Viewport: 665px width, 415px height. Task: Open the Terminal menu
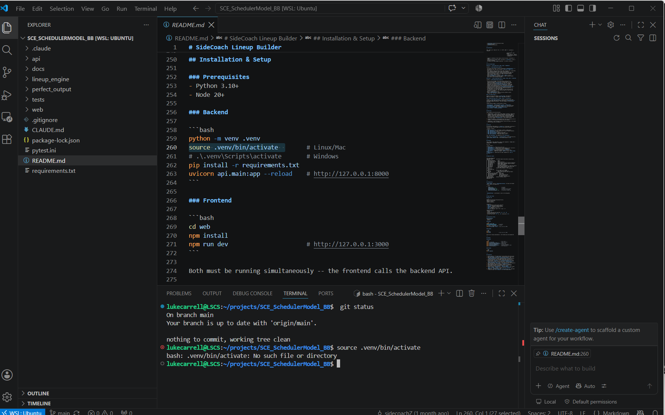coord(145,9)
